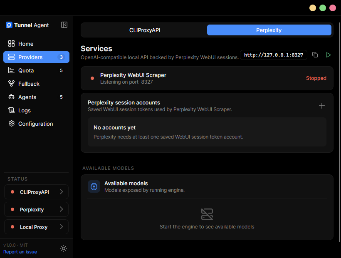Start the Perplexity service with play icon
341x258 pixels.
click(328, 55)
